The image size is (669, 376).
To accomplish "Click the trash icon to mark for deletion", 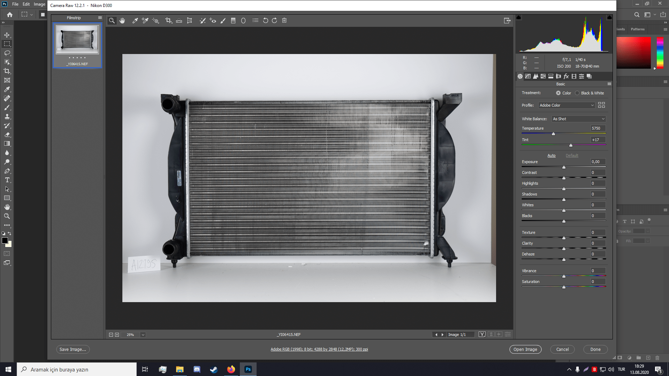I will tap(284, 21).
